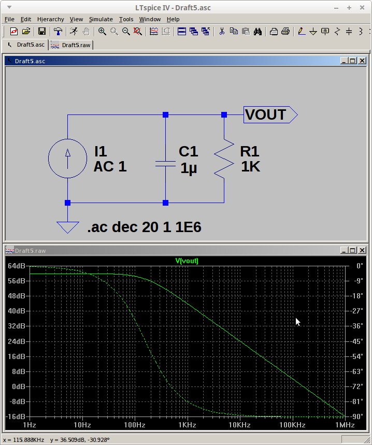
Task: Zoom out with the minus magnifier
Action: point(126,31)
